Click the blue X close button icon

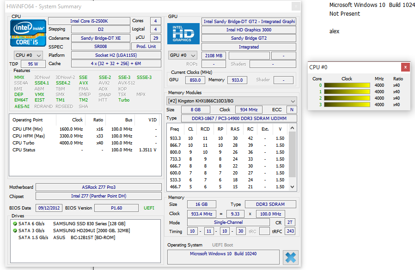click(290, 257)
